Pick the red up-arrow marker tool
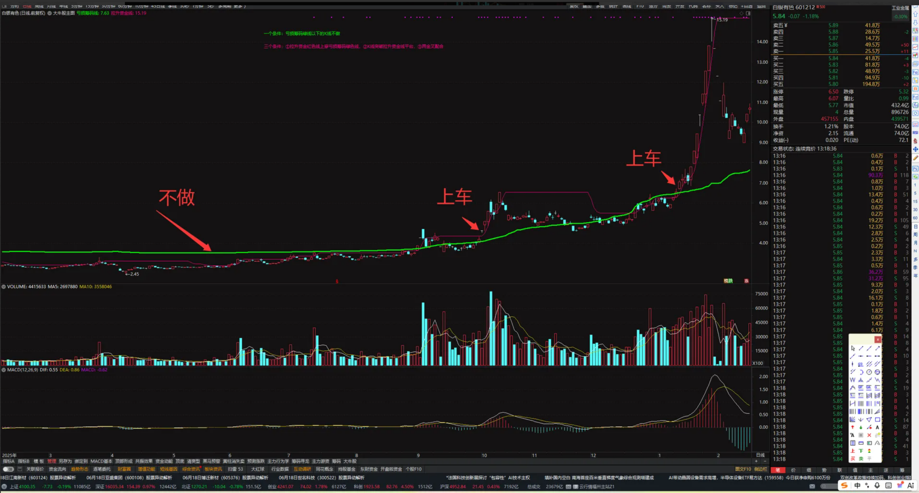 tap(853, 427)
